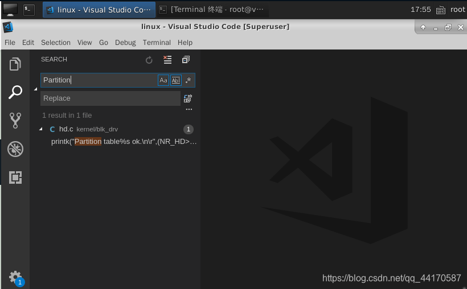Click the '1 result in 1 file' text
Screen dimensions: 467x289
click(67, 115)
